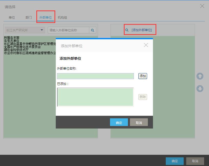The height and width of the screenshot is (166, 209).
Task: Select 各有关单位 in the list
Action: [x=12, y=41]
